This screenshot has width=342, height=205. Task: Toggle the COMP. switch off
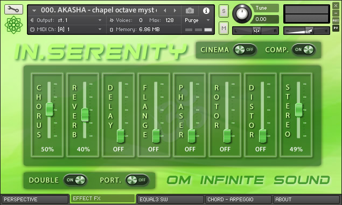[303, 50]
